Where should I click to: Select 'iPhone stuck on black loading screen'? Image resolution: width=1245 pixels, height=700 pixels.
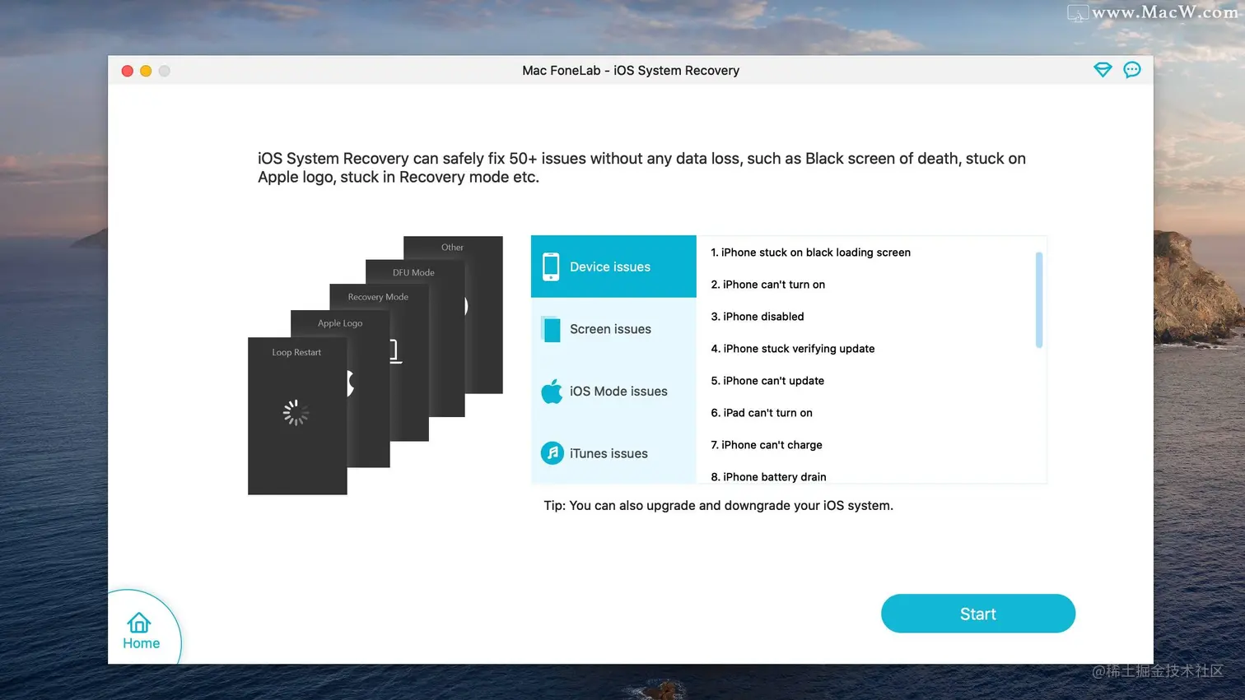(x=811, y=253)
